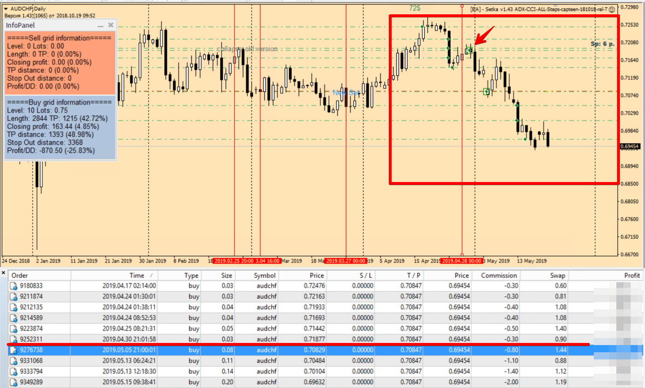Image resolution: width=645 pixels, height=388 pixels.
Task: Click time cell 2019.04.30 21:01:58
Action: click(129, 339)
